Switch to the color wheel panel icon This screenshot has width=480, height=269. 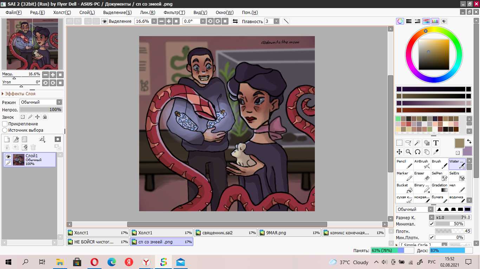click(x=400, y=21)
